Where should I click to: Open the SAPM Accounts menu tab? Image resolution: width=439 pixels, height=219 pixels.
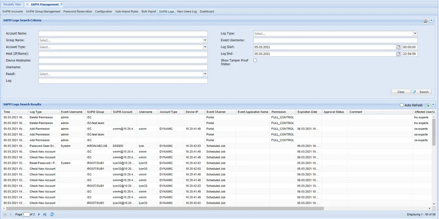pyautogui.click(x=13, y=12)
